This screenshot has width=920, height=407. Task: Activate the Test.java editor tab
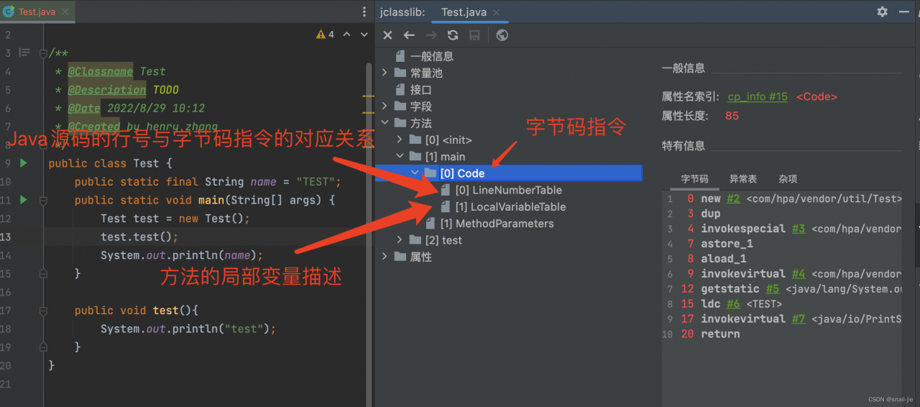36,12
